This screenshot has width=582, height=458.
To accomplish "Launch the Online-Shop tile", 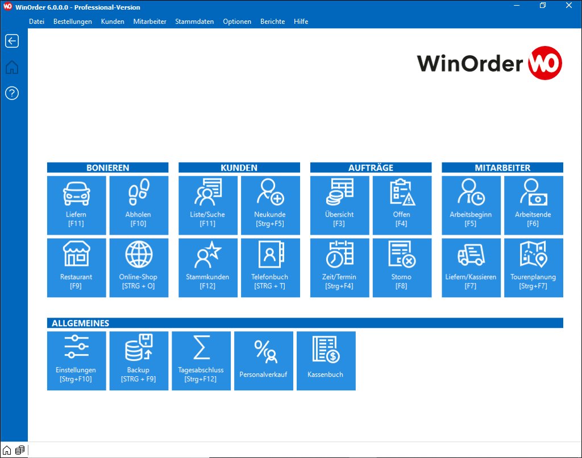I will pyautogui.click(x=139, y=268).
